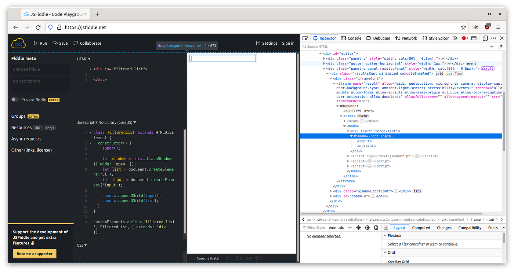This screenshot has height=272, width=514.
Task: Collapse the #shadow-root (open) node
Action: click(x=351, y=136)
